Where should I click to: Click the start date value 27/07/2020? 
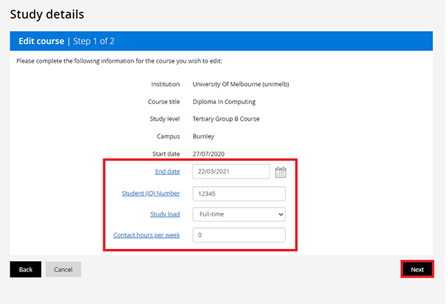click(x=208, y=154)
